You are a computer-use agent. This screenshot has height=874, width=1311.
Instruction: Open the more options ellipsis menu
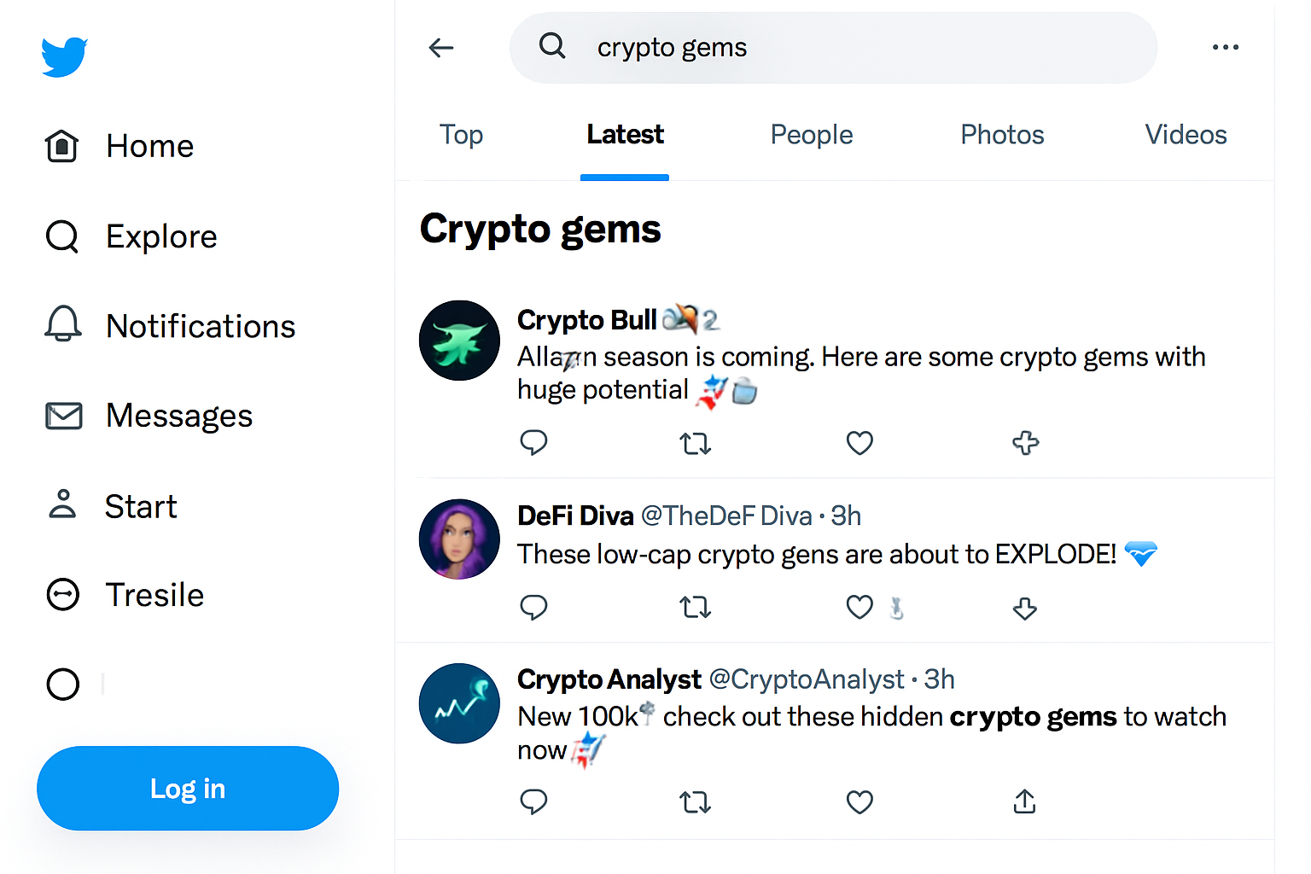pyautogui.click(x=1226, y=47)
